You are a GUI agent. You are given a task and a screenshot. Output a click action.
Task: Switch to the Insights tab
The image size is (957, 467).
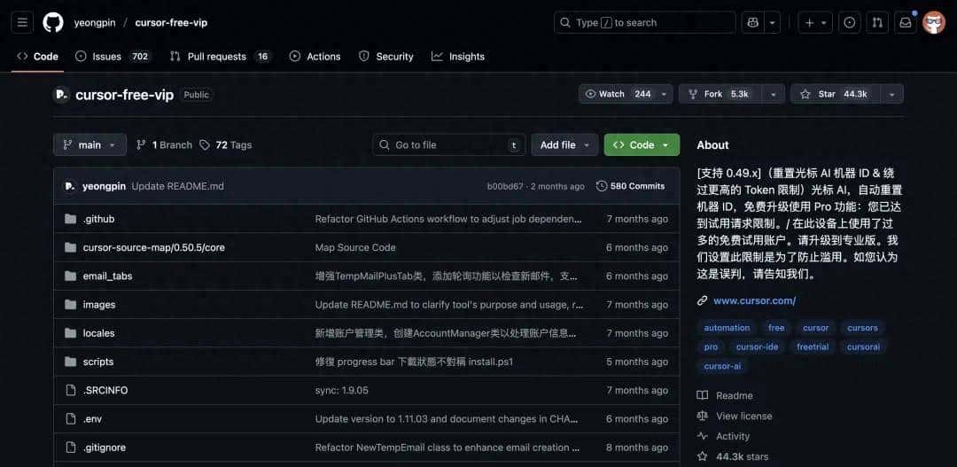(x=458, y=56)
